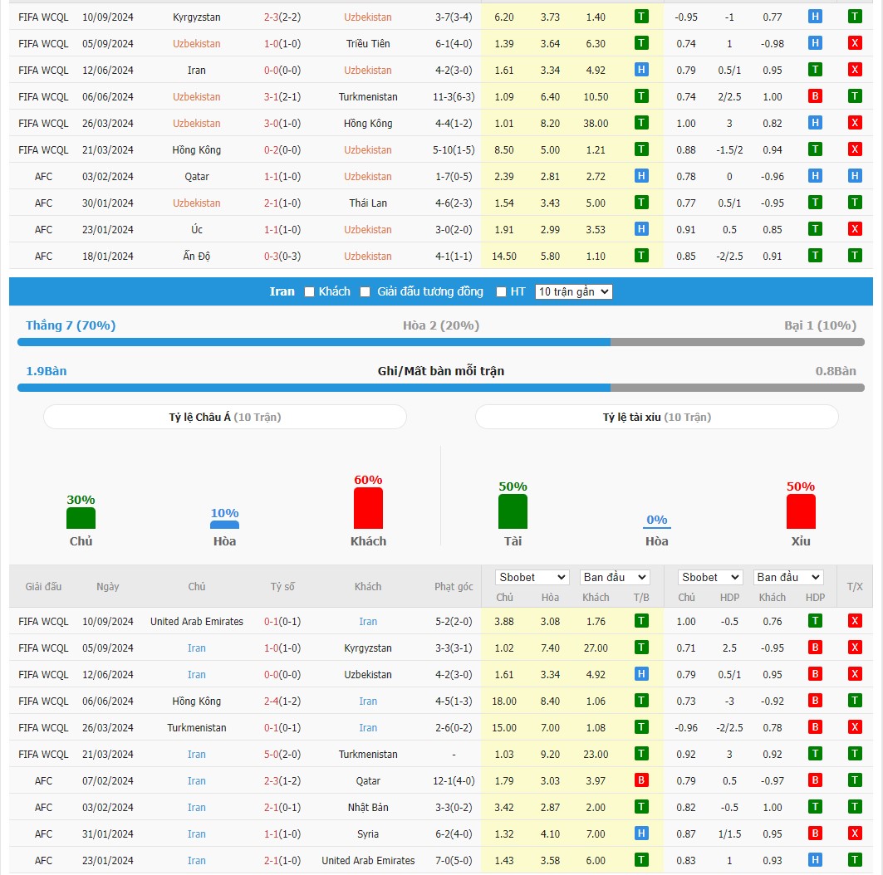Screen dimensions: 883x875
Task: Click handicap T badge in Ấn Độ row
Action: point(815,256)
